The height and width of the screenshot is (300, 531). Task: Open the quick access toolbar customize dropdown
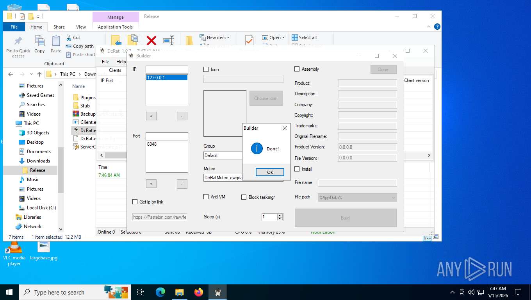[x=38, y=16]
